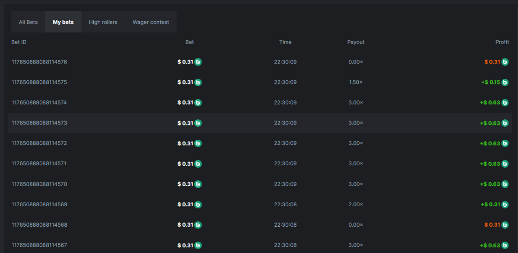Click bet ID 117650888088114572
518x253 pixels.
tap(39, 143)
